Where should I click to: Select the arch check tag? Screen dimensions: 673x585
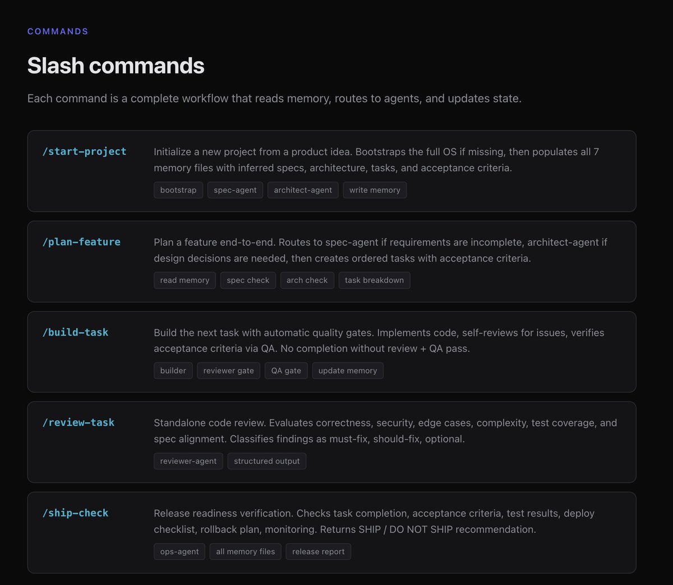(307, 280)
